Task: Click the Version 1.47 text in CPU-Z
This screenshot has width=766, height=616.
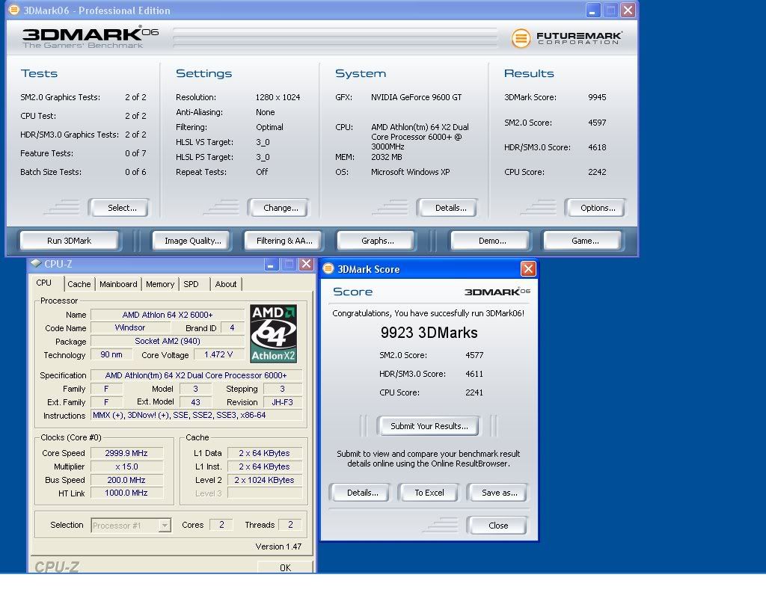Action: pos(278,546)
